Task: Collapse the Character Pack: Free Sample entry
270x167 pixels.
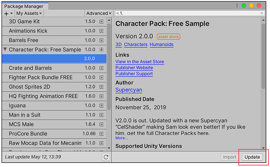Action: [x=5, y=50]
